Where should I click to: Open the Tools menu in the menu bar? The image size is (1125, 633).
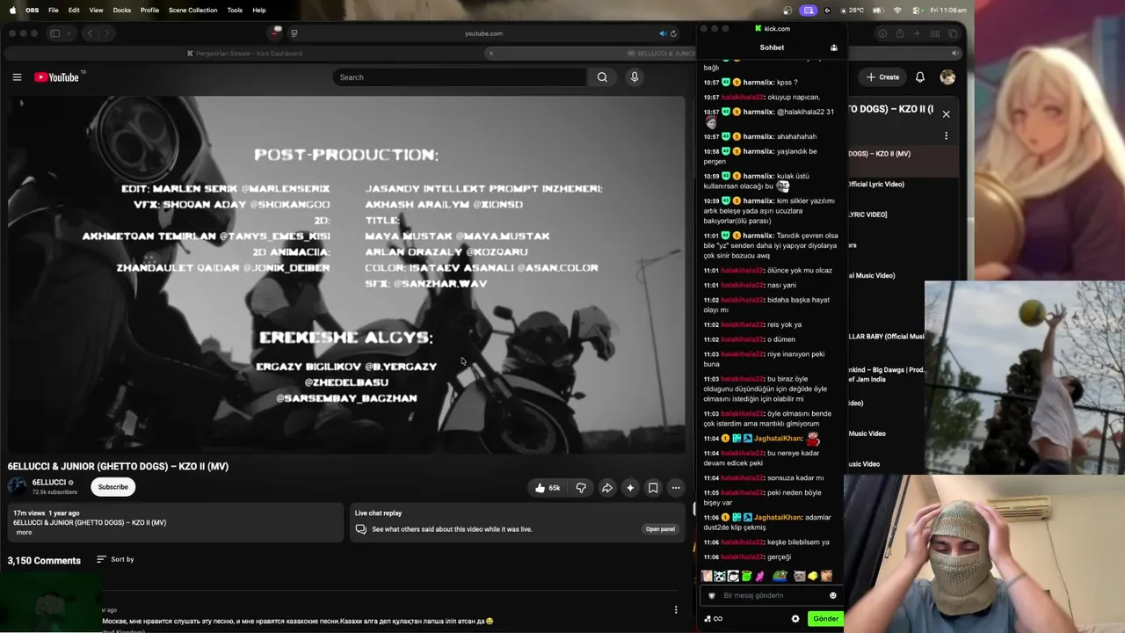tap(235, 11)
